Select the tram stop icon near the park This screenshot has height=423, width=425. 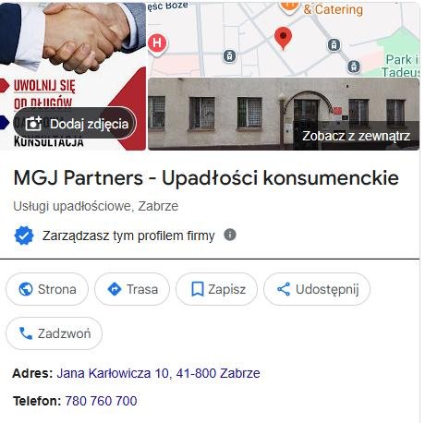click(354, 66)
